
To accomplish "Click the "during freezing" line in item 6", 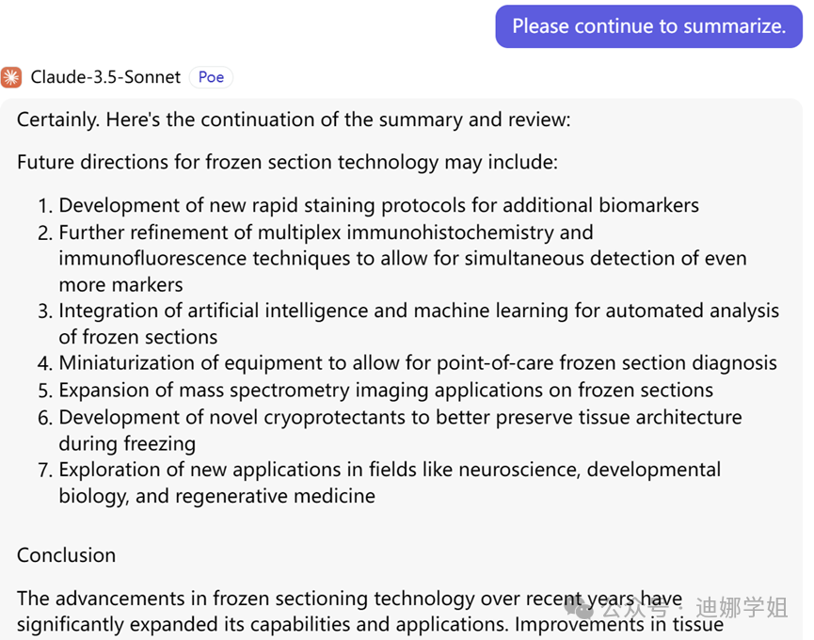I will pyautogui.click(x=127, y=443).
